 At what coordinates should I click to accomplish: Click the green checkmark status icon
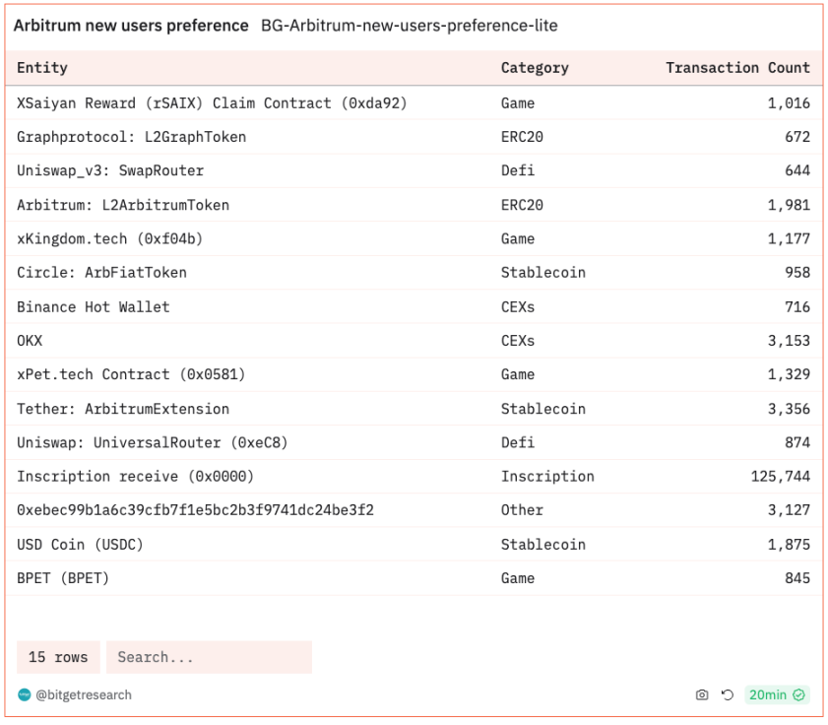click(799, 694)
